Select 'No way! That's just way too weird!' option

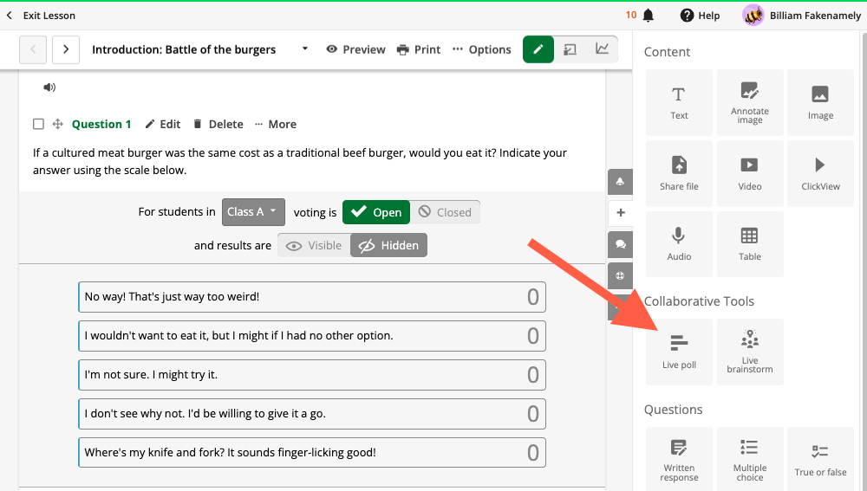point(312,297)
